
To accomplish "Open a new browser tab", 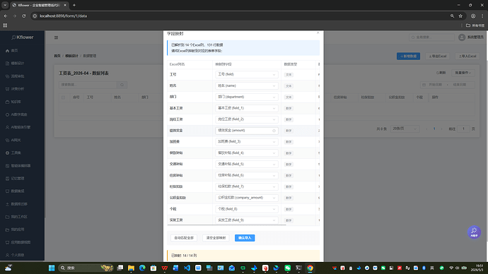I will (74, 5).
